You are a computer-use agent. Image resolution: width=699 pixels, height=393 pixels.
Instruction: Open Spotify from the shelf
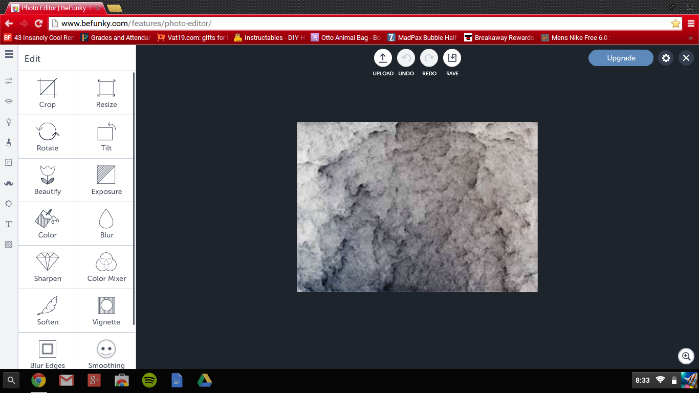[x=149, y=380]
